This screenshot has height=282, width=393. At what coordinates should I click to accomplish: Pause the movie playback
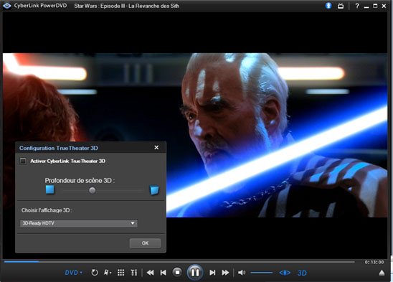click(x=195, y=273)
